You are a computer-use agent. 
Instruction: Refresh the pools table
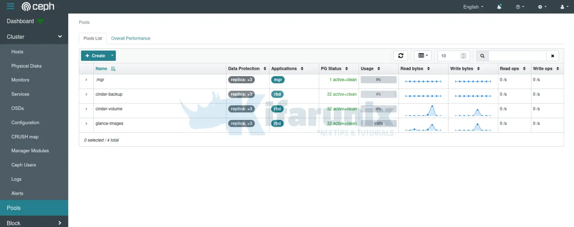tap(401, 55)
